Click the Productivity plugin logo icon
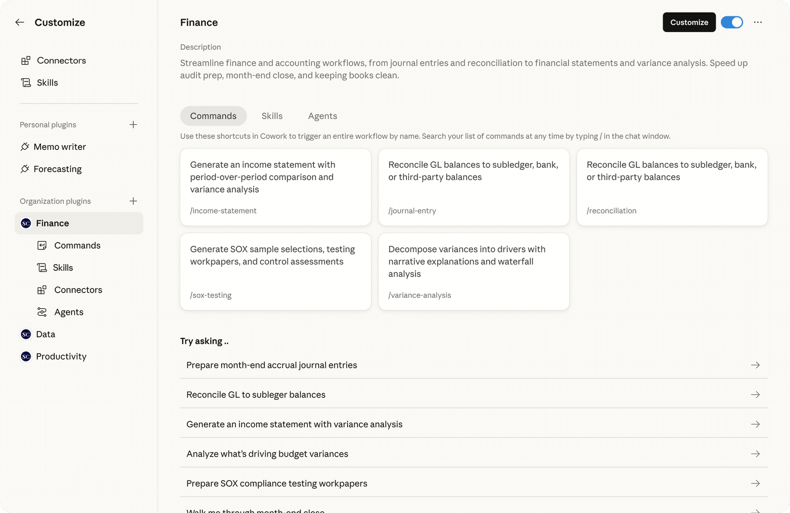790x513 pixels. 26,357
